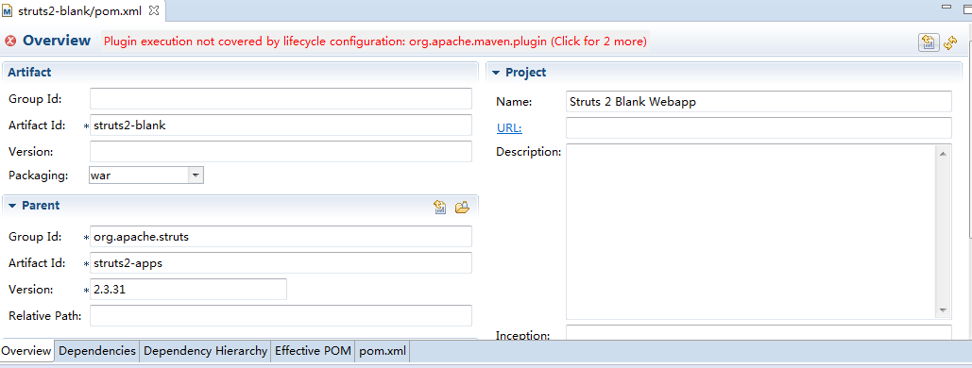Viewport: 972px width, 368px height.
Task: Click the Parent Version field 2.3.31
Action: point(189,290)
